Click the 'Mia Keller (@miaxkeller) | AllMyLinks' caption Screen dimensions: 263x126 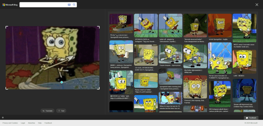pyautogui.click(x=193, y=71)
